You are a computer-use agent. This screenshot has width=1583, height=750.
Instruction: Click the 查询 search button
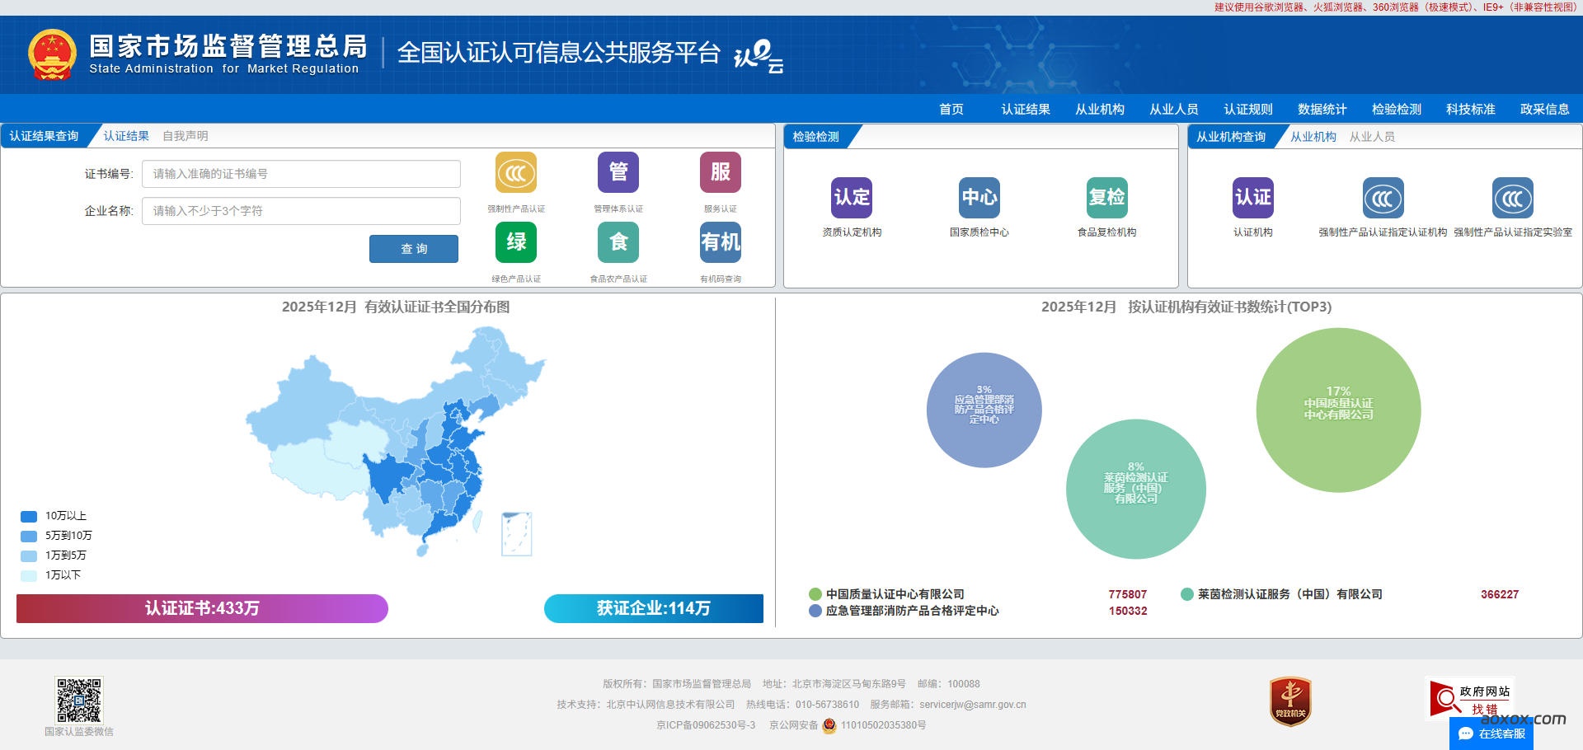[x=414, y=248]
